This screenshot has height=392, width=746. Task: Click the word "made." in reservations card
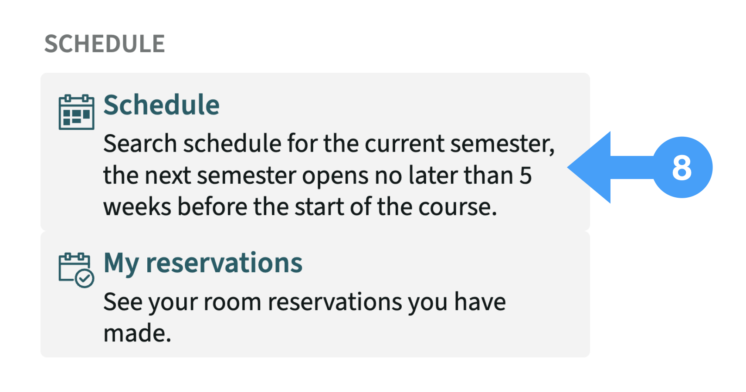tap(137, 334)
